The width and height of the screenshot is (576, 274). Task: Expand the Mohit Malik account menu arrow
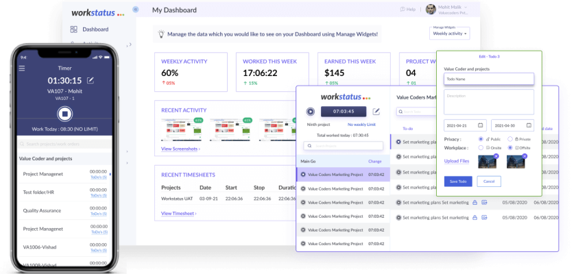466,8
